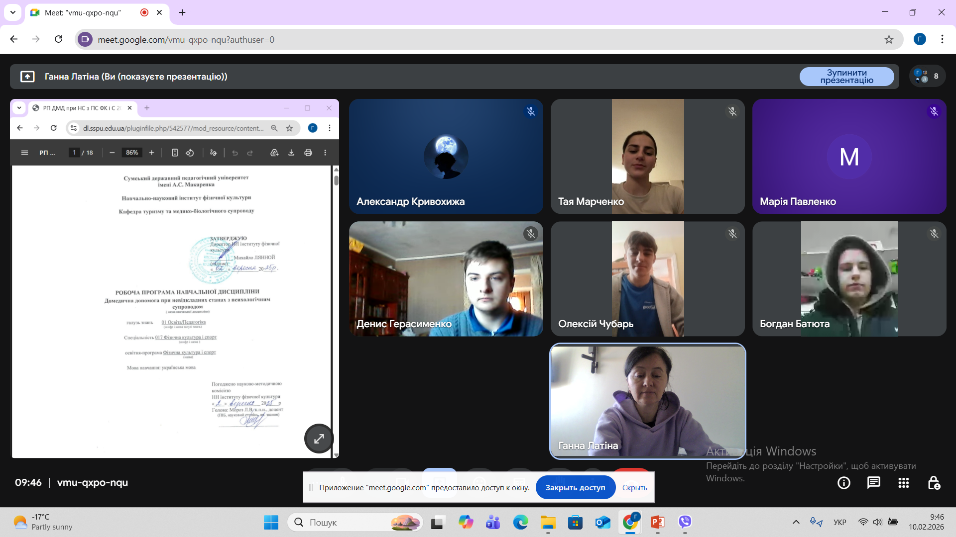956x537 pixels.
Task: Click the Скрыть link in sharing bar
Action: 634,488
